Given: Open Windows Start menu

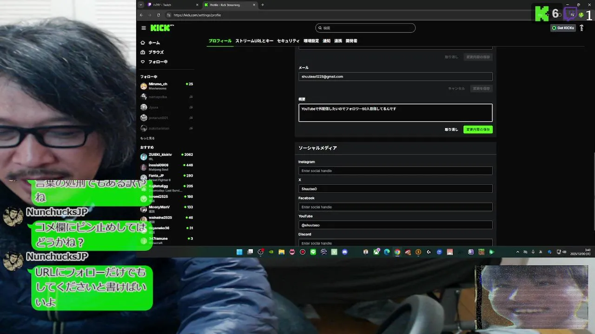Looking at the screenshot, I should (x=239, y=252).
